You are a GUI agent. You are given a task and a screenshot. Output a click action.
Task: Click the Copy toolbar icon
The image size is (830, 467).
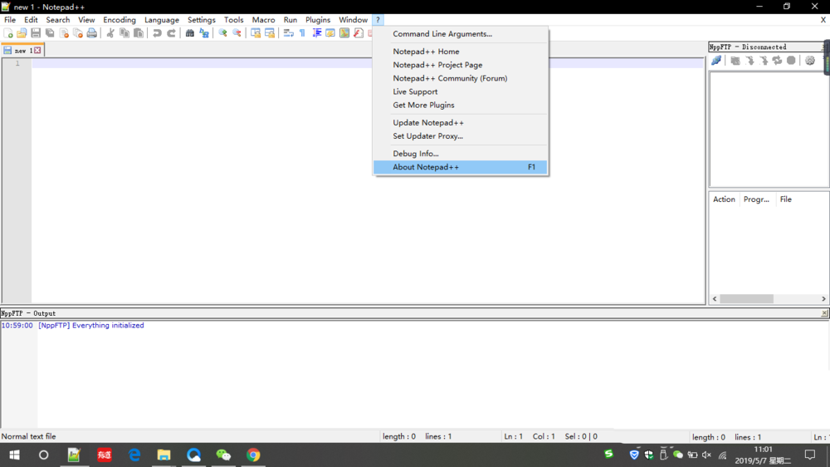pyautogui.click(x=124, y=33)
